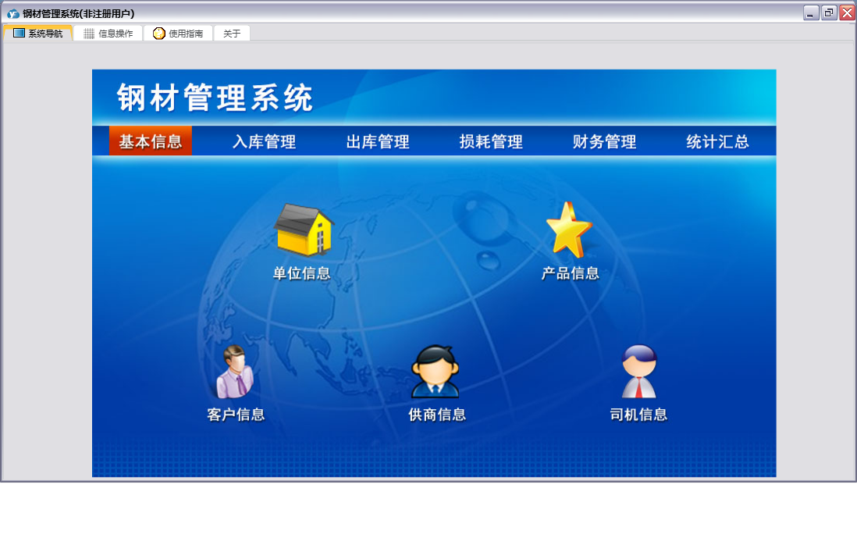Close the 钢材管理系统 window
Screen dimensions: 857x559
pos(847,12)
